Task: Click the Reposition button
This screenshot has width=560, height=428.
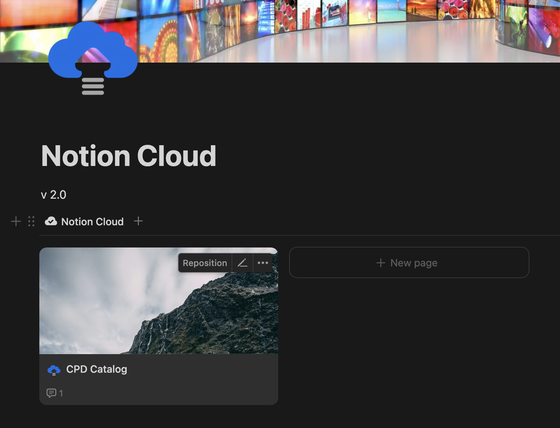Action: tap(204, 262)
